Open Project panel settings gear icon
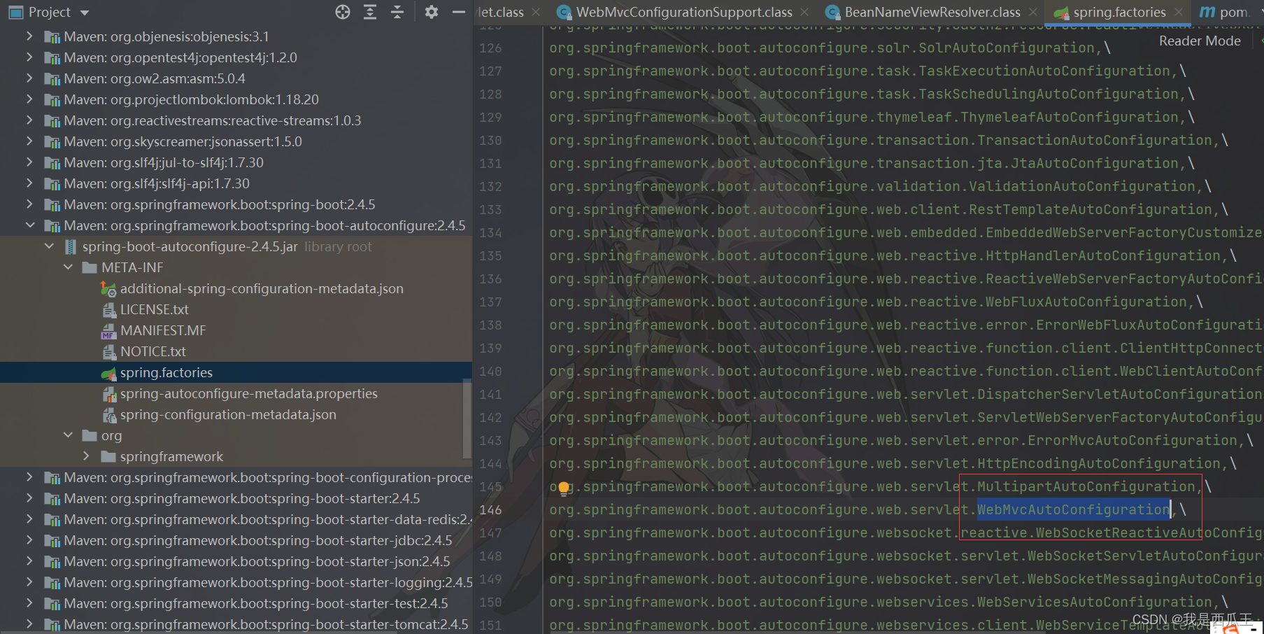This screenshot has height=634, width=1264. [x=432, y=12]
